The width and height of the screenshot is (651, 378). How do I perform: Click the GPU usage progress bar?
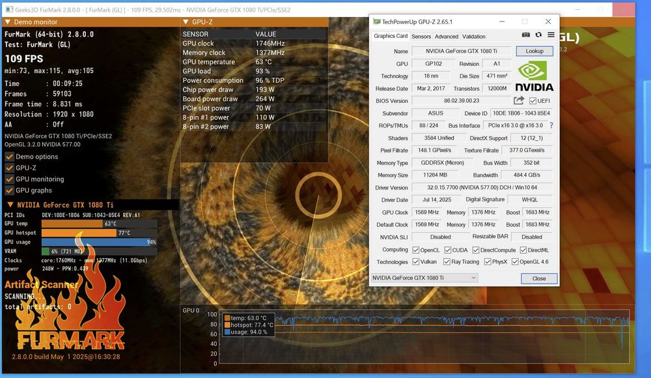coord(99,242)
